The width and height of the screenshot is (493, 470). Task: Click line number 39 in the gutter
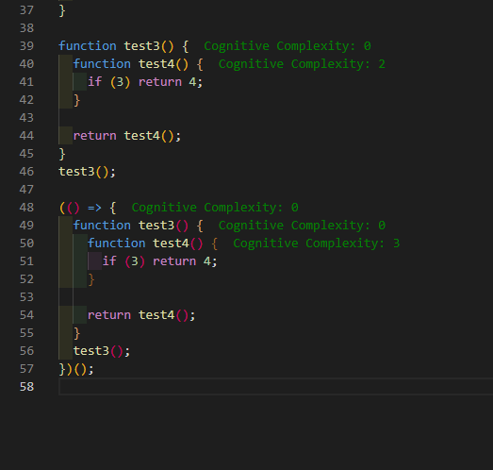click(26, 46)
